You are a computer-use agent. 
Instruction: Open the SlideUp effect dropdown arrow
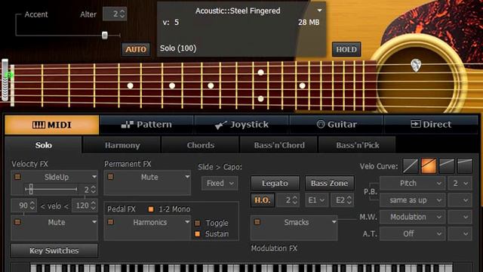coord(94,177)
